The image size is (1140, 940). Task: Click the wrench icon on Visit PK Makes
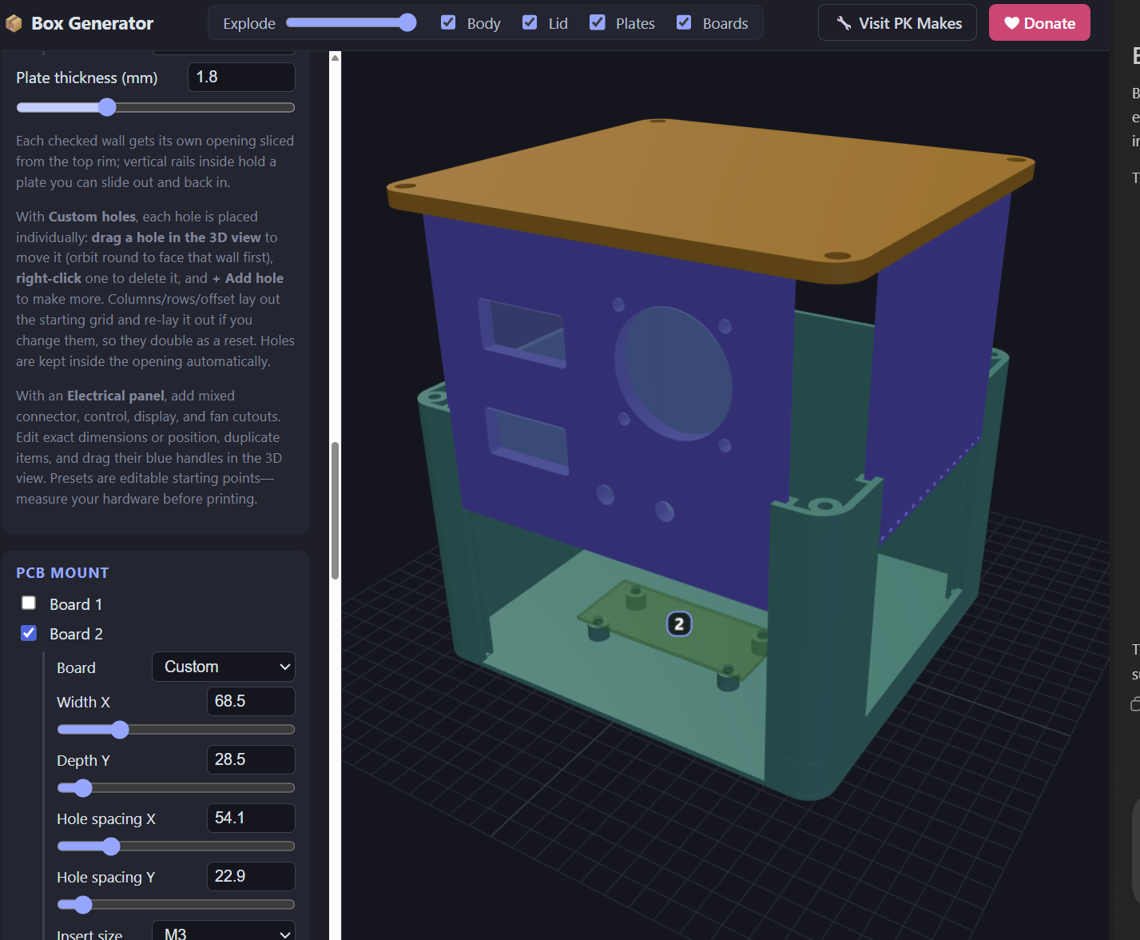coord(844,23)
